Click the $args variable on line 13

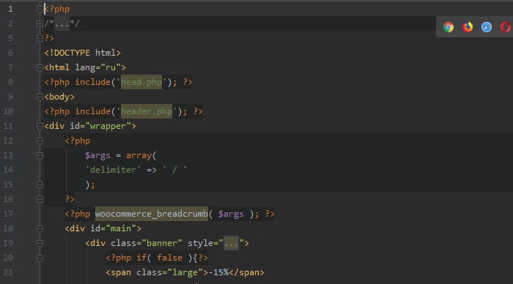point(97,155)
